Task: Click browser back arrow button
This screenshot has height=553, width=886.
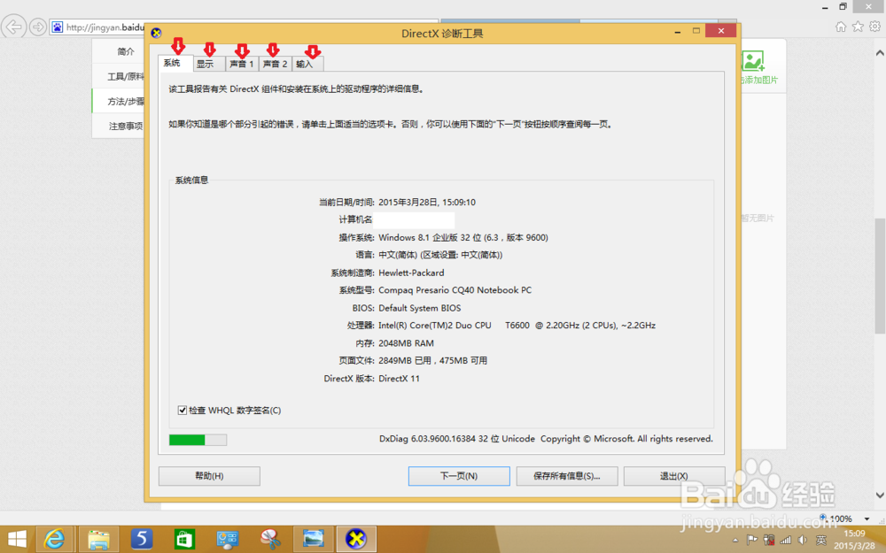Action: pos(13,27)
